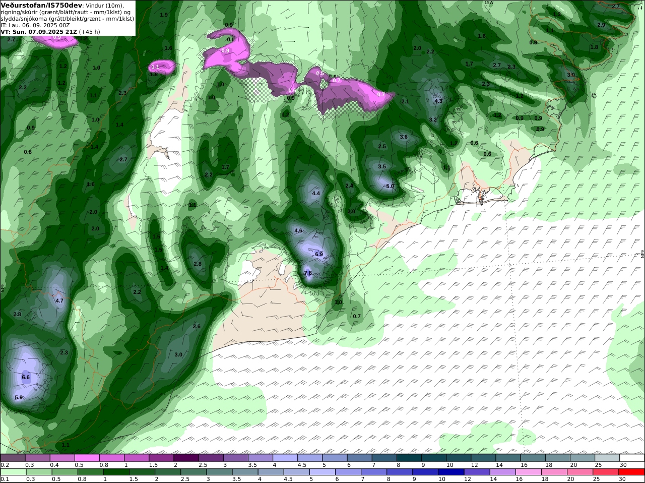Select the 5.0 precipitation value label
645x483 pixels.
click(390, 187)
